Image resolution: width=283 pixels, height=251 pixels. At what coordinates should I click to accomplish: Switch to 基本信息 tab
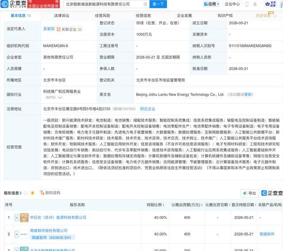click(21, 16)
